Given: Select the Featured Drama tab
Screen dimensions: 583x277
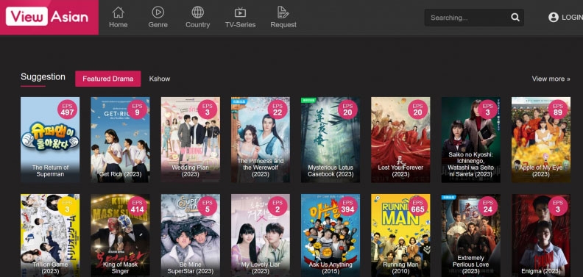Looking at the screenshot, I should coord(107,79).
